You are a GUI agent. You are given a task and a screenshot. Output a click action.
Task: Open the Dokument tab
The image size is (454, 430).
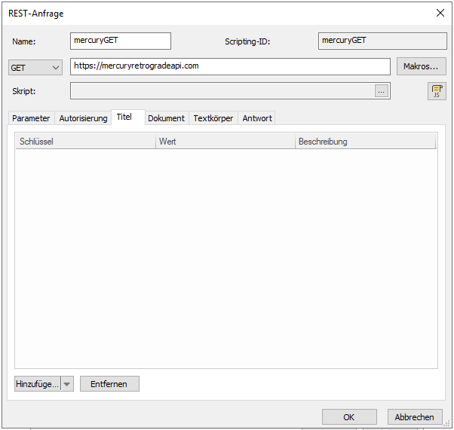166,118
